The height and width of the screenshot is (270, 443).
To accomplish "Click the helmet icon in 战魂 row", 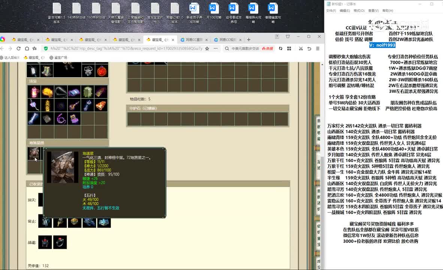I will pos(45,242).
